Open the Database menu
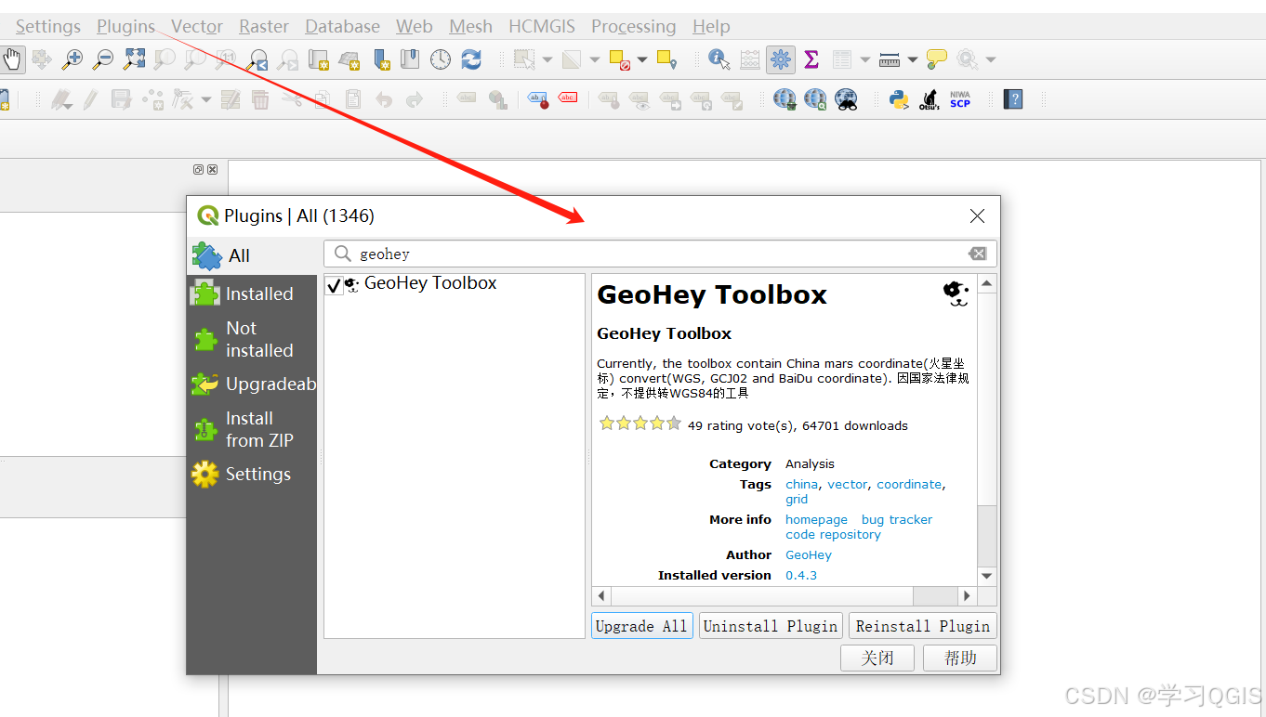 pos(343,27)
